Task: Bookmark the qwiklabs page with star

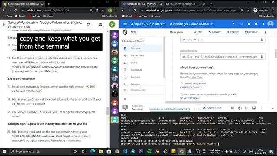Action: (x=103, y=10)
